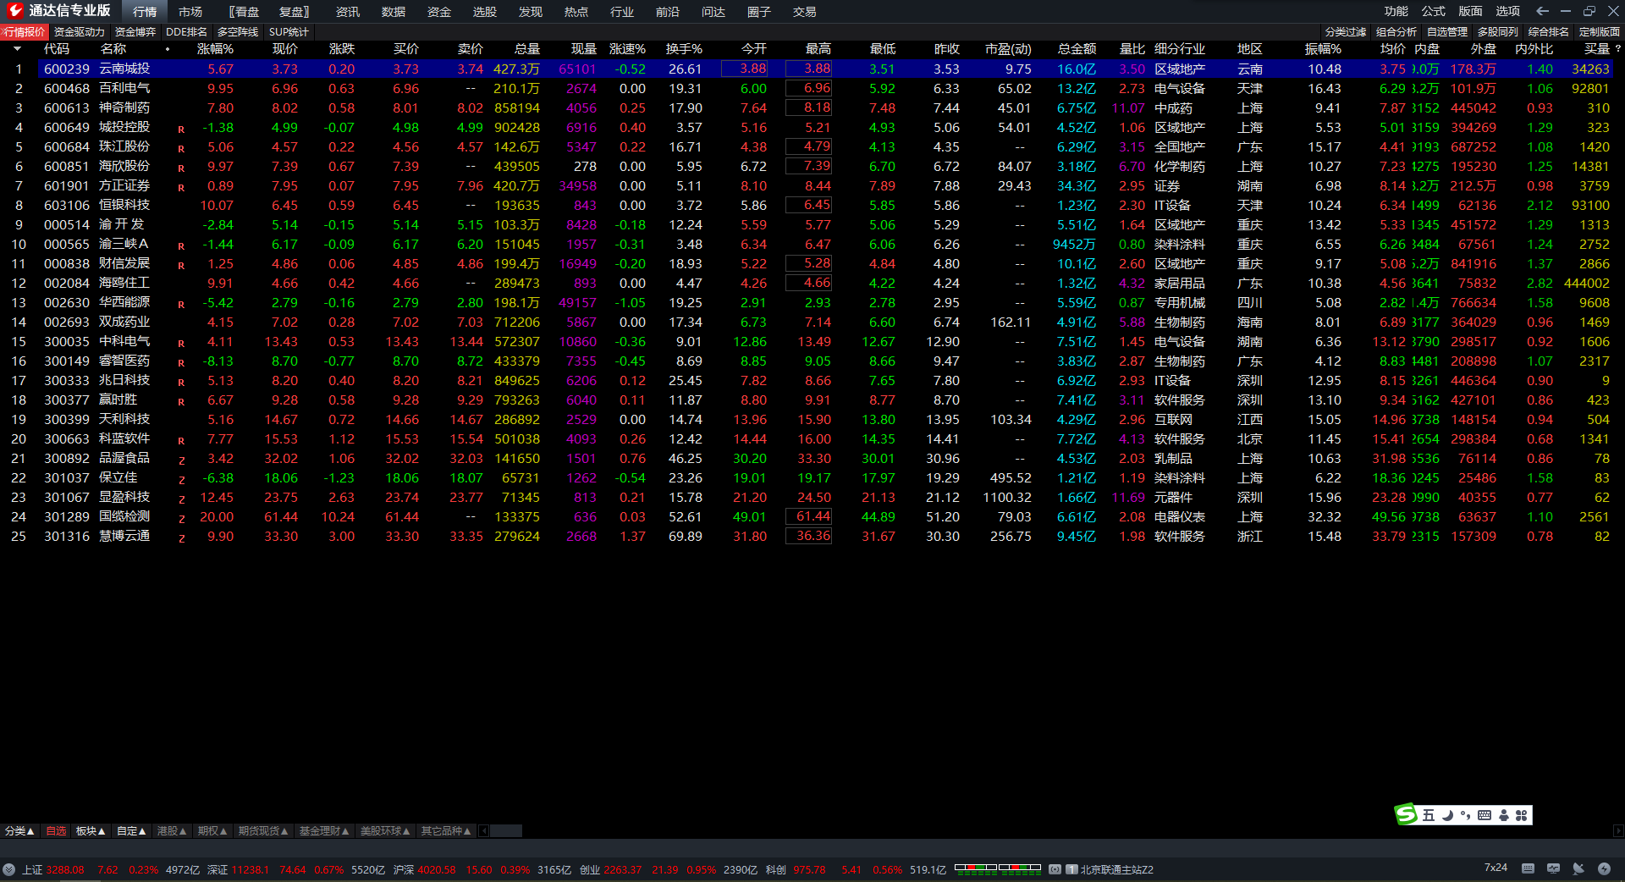Sort by 换手% column header
The width and height of the screenshot is (1625, 882).
coord(684,49)
